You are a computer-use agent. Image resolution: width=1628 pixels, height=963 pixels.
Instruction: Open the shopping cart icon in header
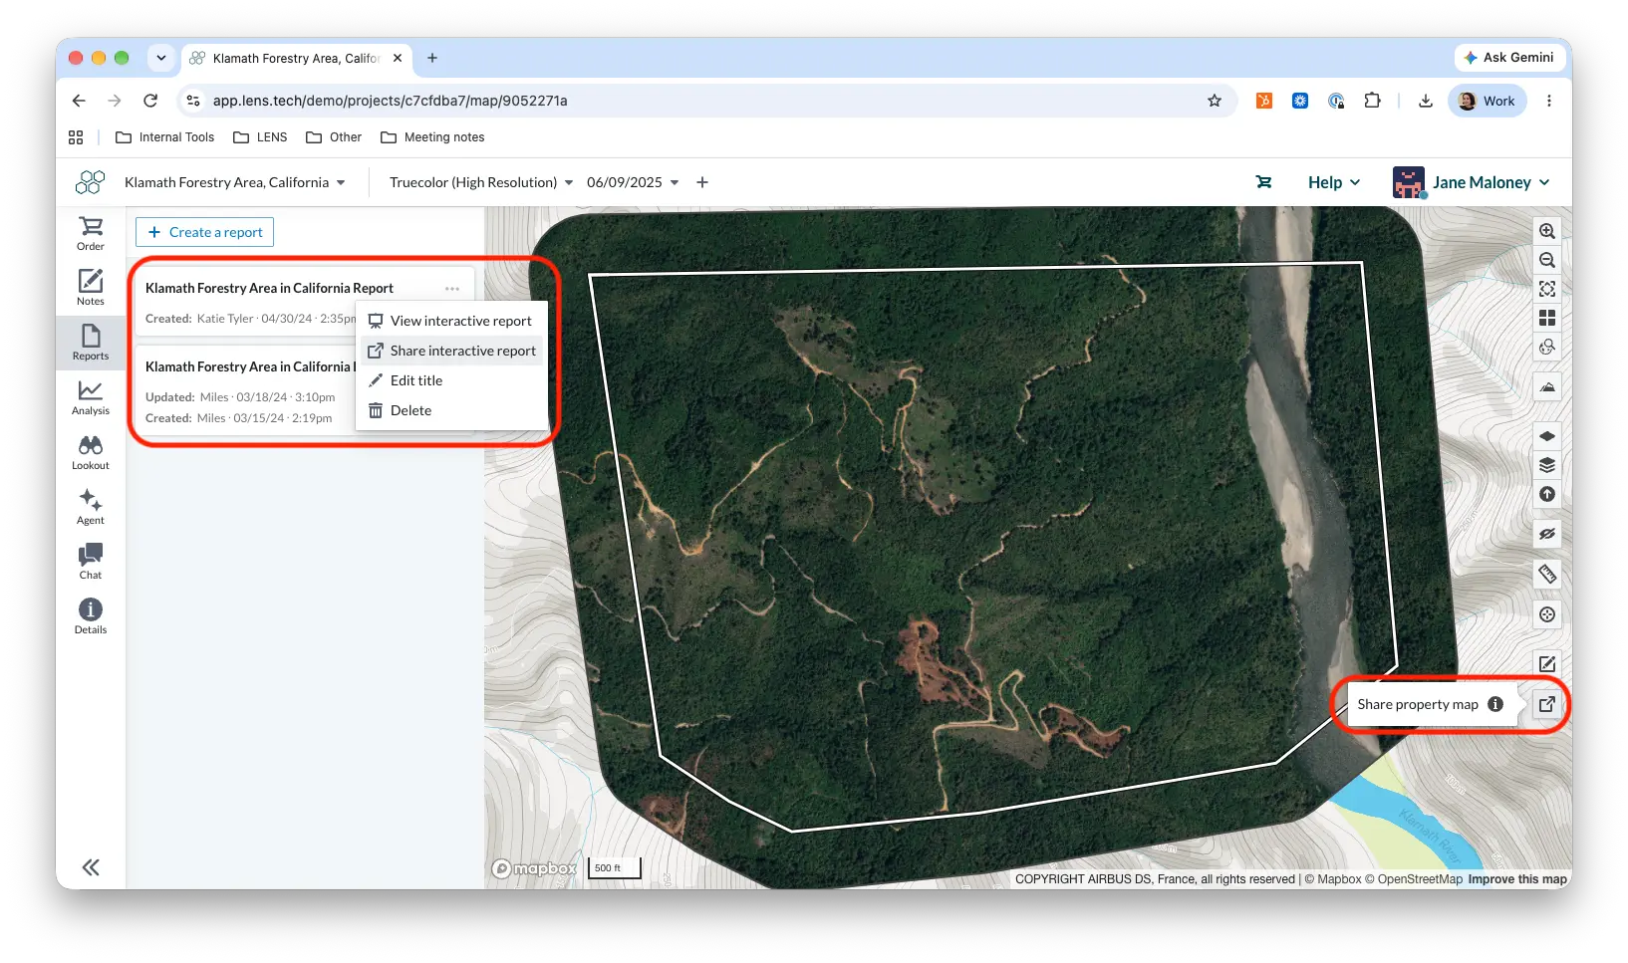(1263, 182)
